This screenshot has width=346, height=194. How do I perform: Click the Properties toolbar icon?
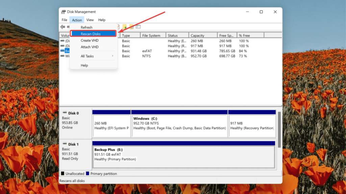(118, 27)
